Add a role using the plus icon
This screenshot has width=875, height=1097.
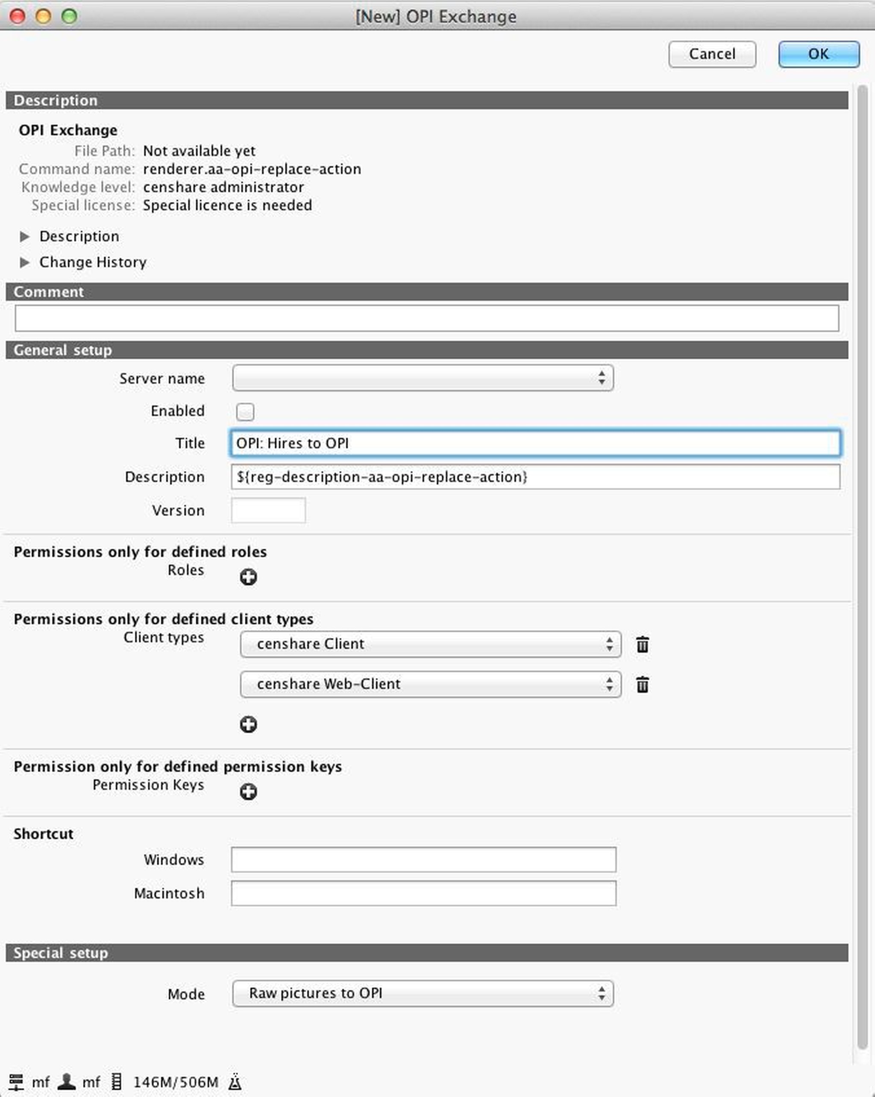click(x=249, y=576)
